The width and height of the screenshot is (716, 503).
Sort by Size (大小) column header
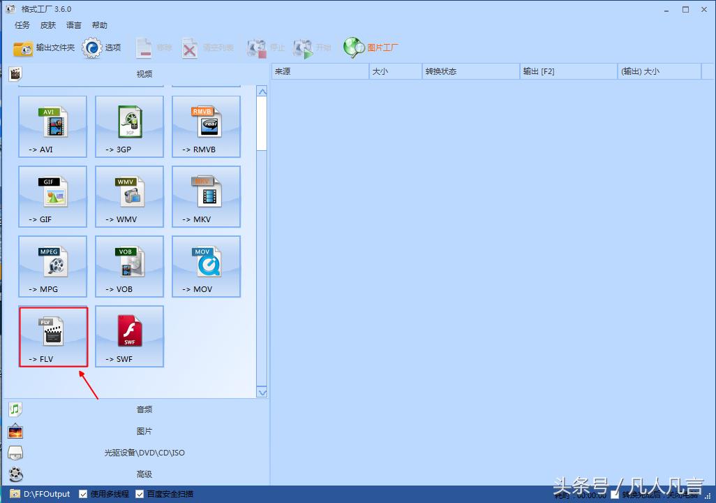point(396,71)
